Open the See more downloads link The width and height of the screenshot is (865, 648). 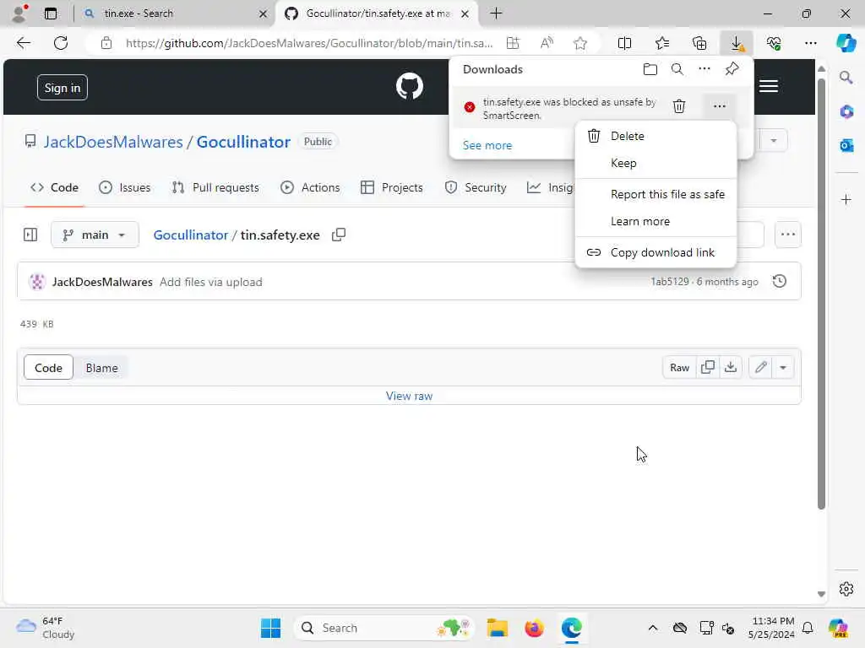coord(487,145)
